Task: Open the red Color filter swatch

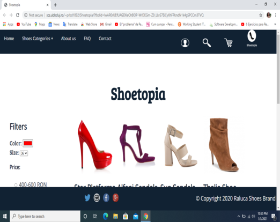Action: pyautogui.click(x=28, y=143)
